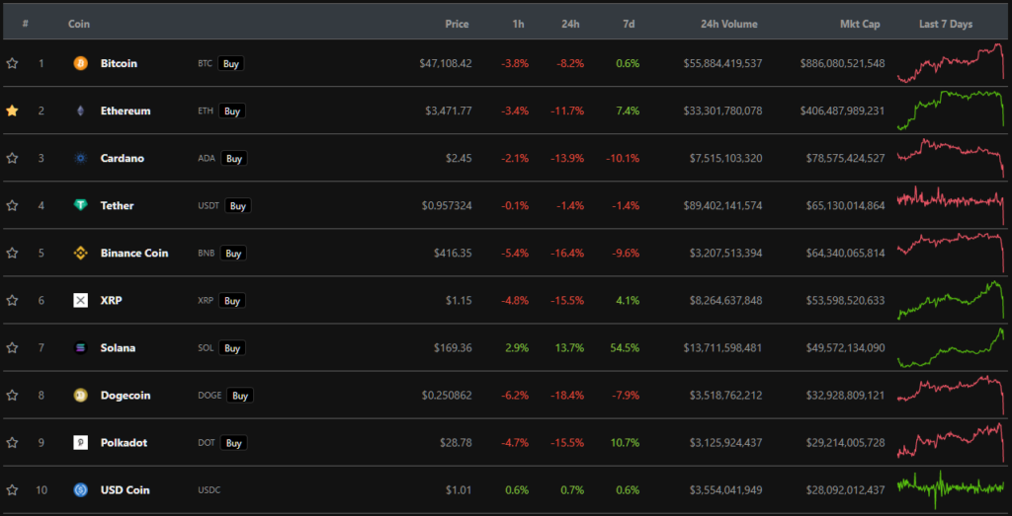Open the USD Coin 7-day sparkline chart
Image resolution: width=1012 pixels, height=516 pixels.
(951, 487)
